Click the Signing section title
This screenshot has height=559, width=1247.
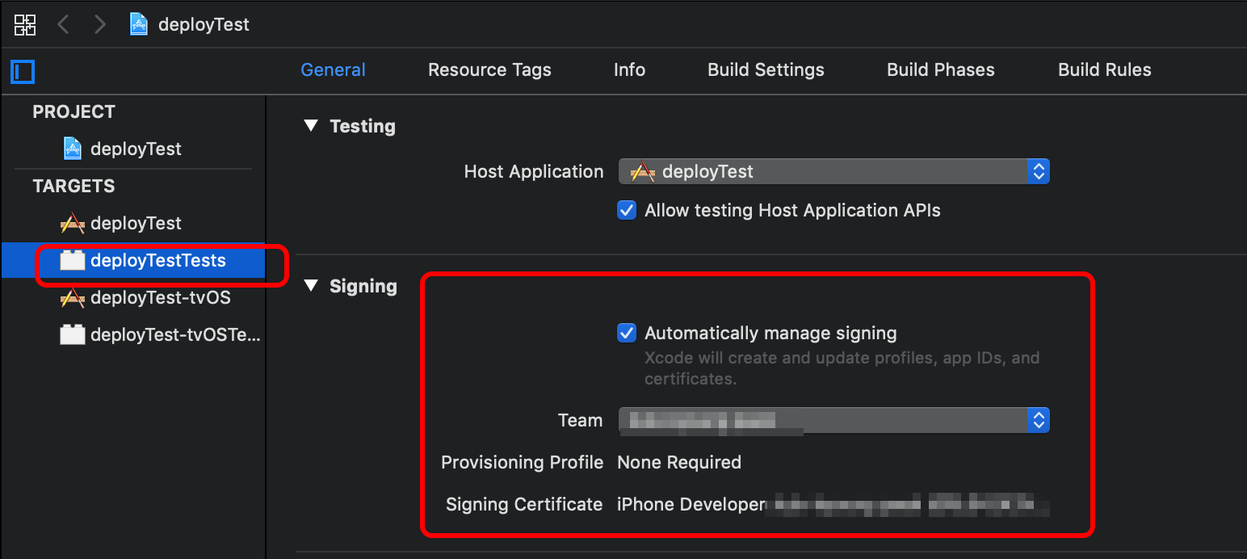[x=363, y=286]
